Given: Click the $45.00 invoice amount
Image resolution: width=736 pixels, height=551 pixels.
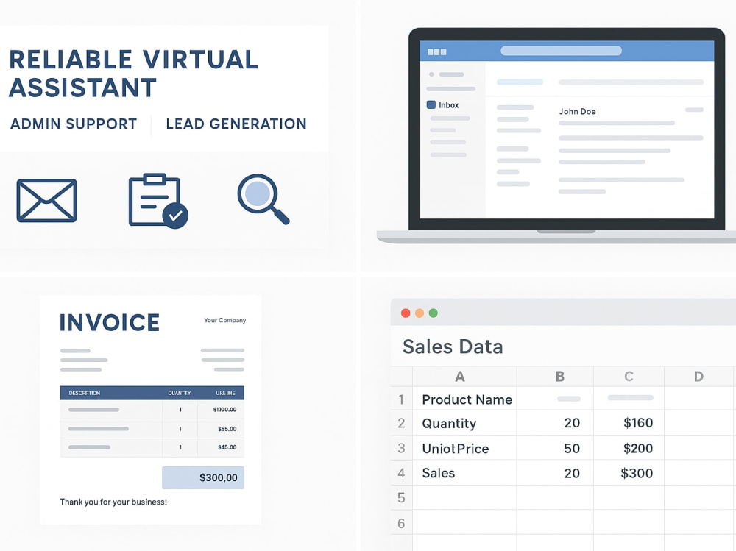Looking at the screenshot, I should [x=227, y=447].
